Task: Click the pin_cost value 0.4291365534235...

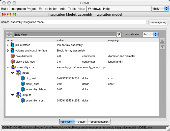Action: 69,78
